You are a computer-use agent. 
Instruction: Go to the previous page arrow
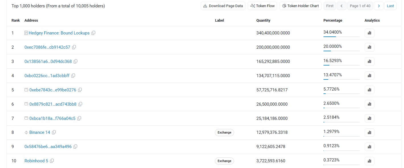[341, 6]
